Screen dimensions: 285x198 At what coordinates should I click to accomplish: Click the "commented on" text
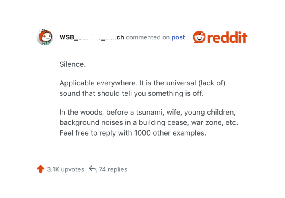click(x=148, y=37)
